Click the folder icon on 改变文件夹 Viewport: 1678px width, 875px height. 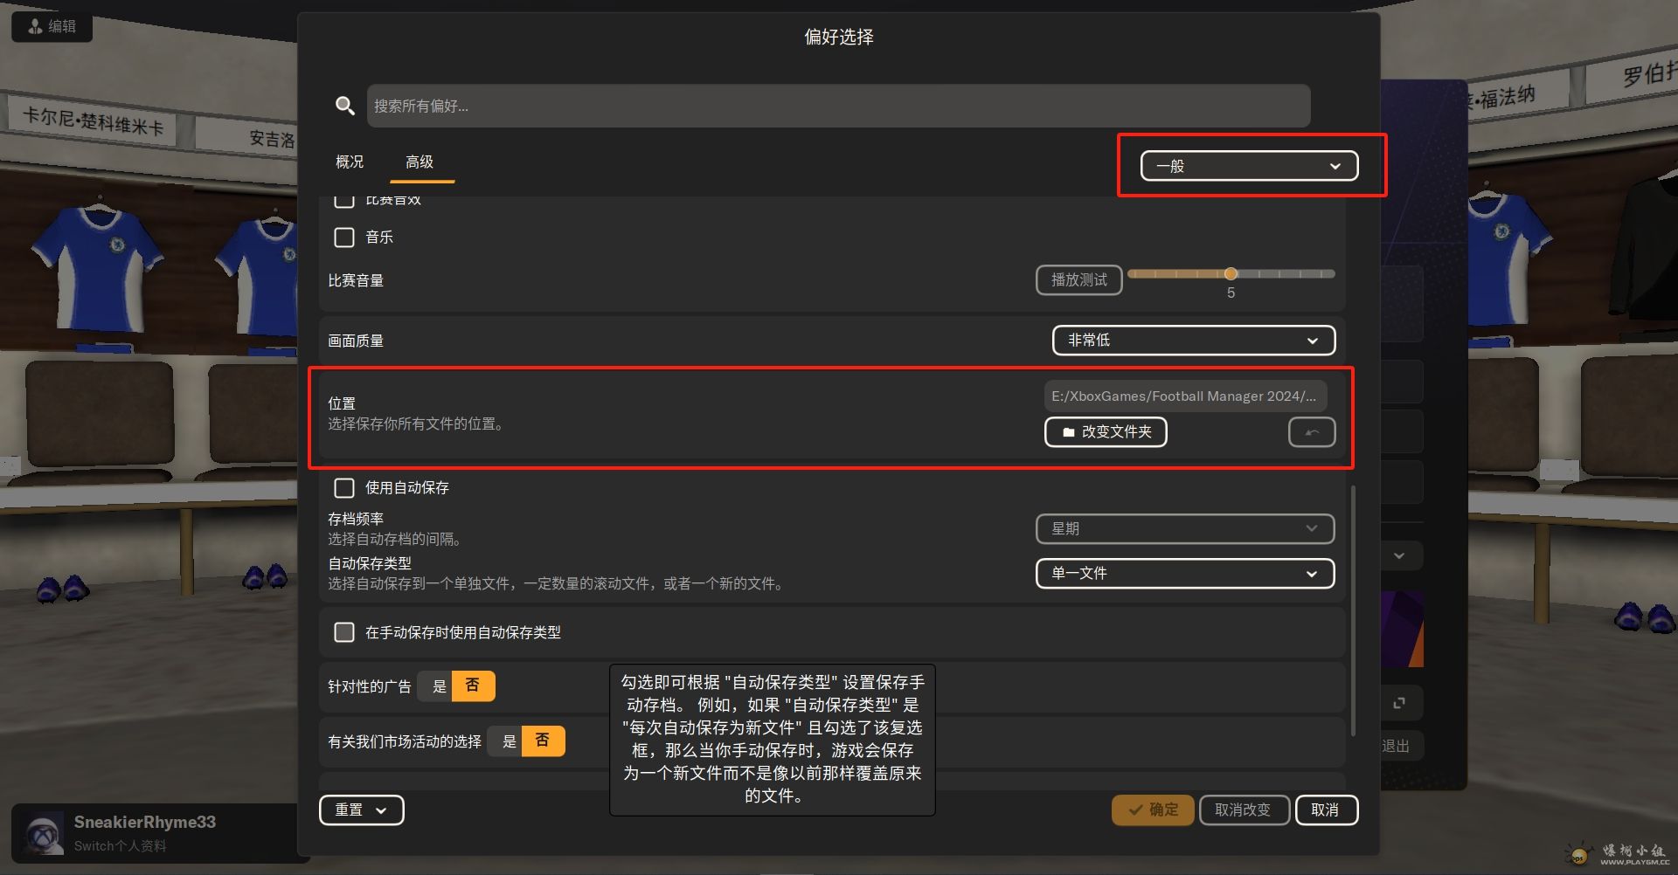point(1068,432)
